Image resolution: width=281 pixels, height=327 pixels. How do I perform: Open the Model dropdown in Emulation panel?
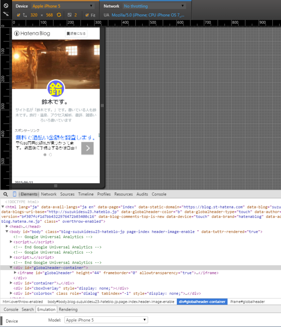tap(106, 320)
